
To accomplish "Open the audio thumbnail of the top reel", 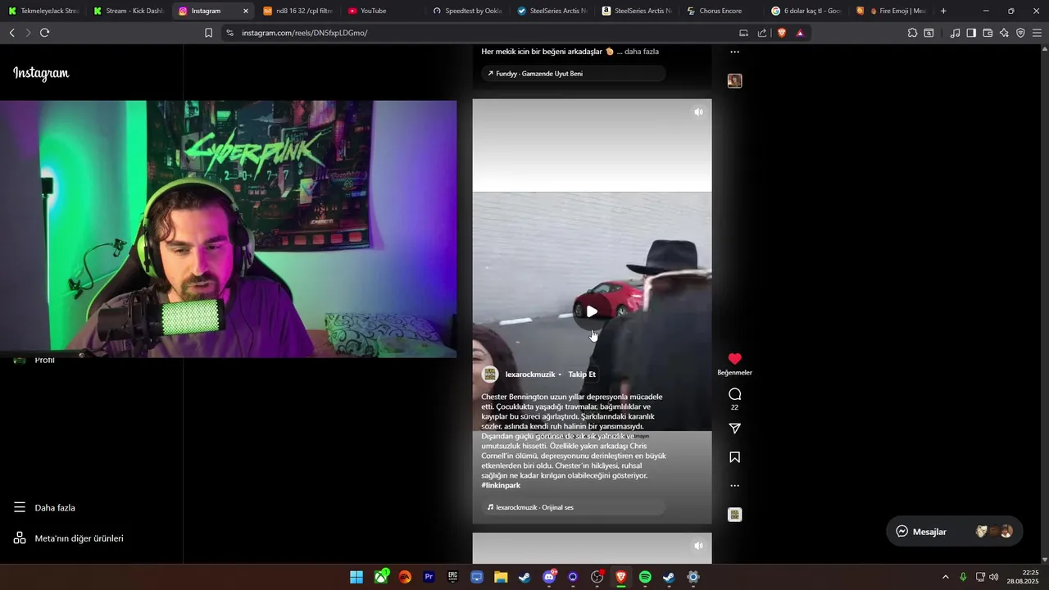I will click(735, 81).
